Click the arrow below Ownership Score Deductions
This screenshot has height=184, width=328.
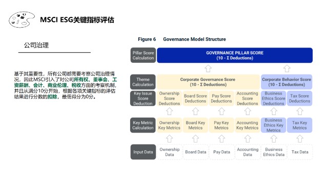169,111
